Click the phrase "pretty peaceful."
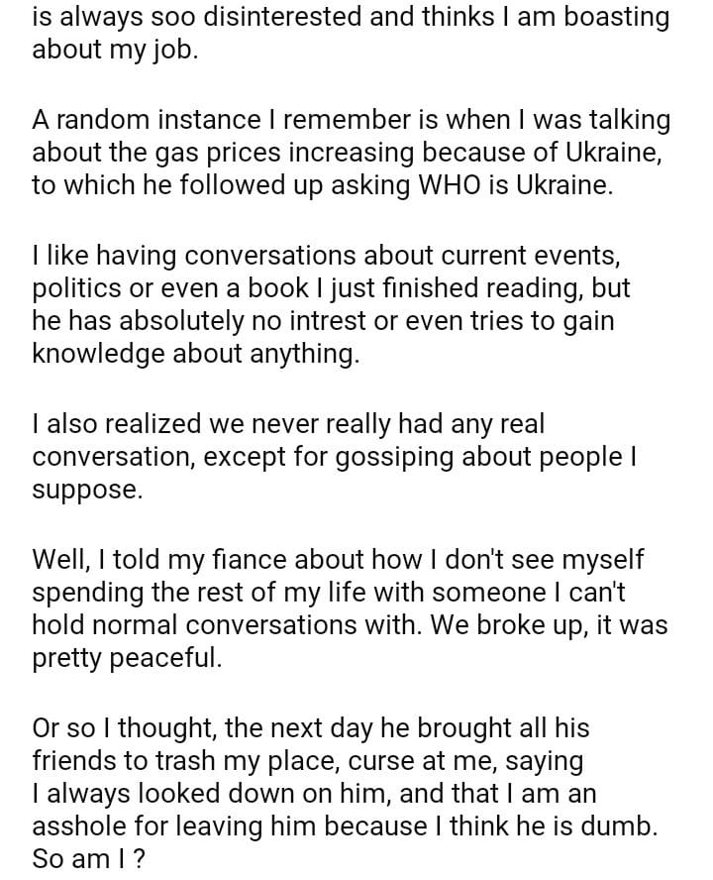Screen dimensions: 713x880 point(127,659)
